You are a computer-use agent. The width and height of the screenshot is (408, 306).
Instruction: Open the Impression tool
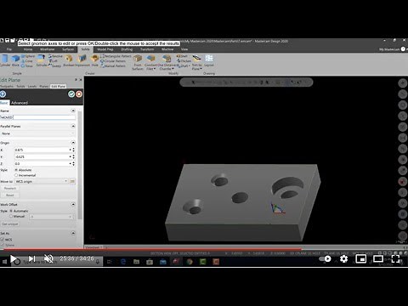82,61
